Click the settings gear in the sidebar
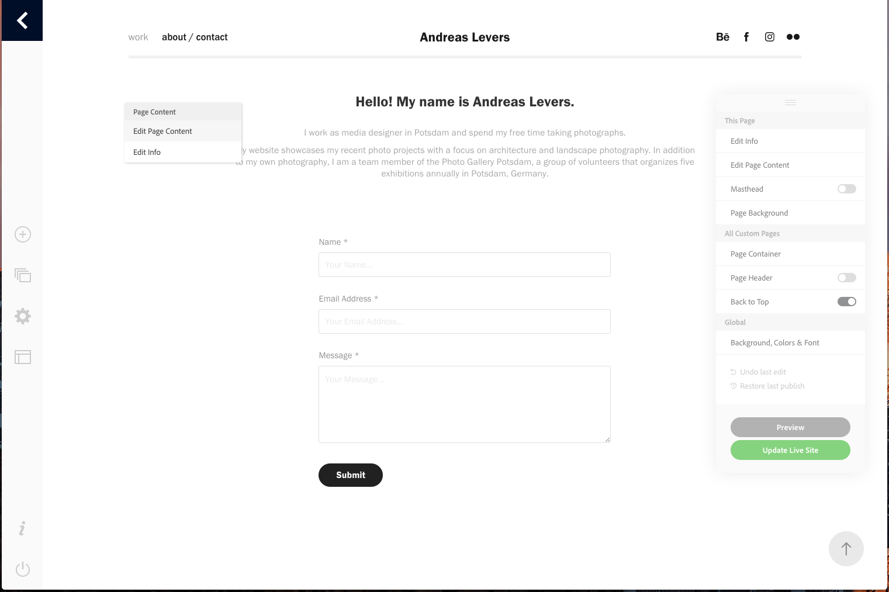The height and width of the screenshot is (592, 889). (x=22, y=316)
